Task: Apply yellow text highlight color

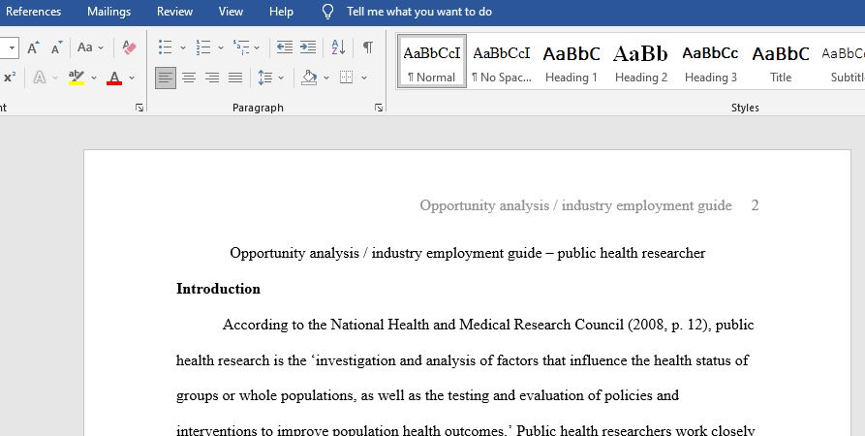Action: tap(77, 78)
